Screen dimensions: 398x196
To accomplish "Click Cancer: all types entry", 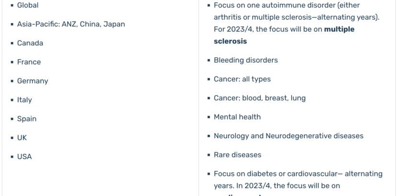I will point(242,79).
